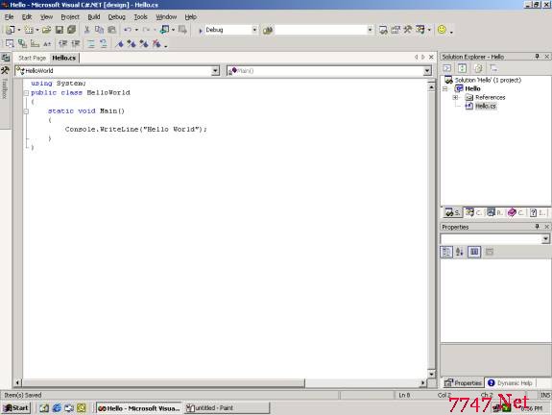The image size is (552, 415).
Task: Click the Navigate Backward icon
Action: [164, 30]
